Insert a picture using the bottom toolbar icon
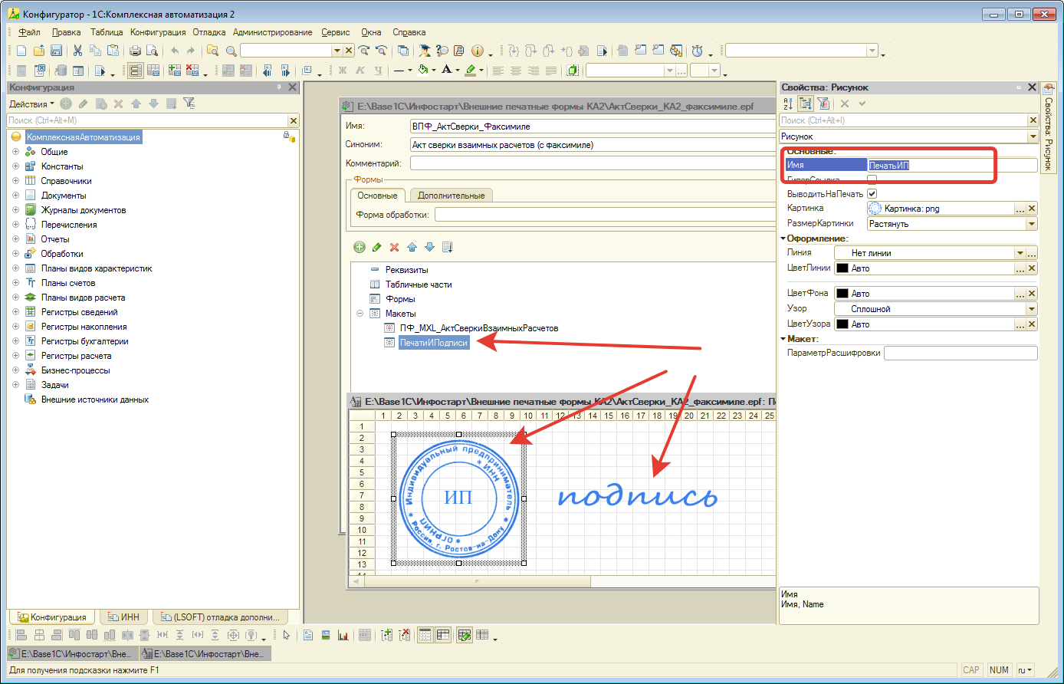This screenshot has width=1064, height=684. tap(326, 635)
